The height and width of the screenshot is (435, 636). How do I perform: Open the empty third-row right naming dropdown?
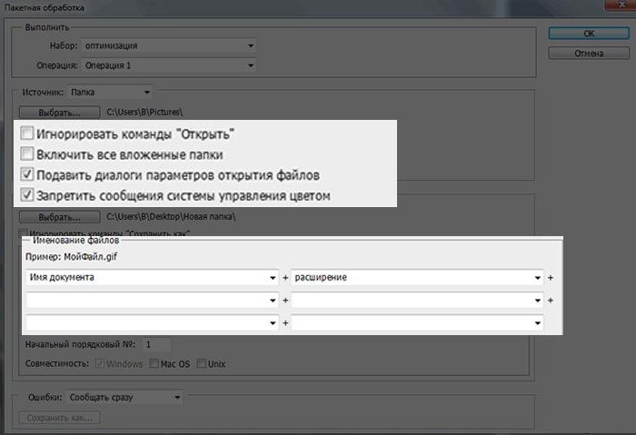(x=417, y=322)
